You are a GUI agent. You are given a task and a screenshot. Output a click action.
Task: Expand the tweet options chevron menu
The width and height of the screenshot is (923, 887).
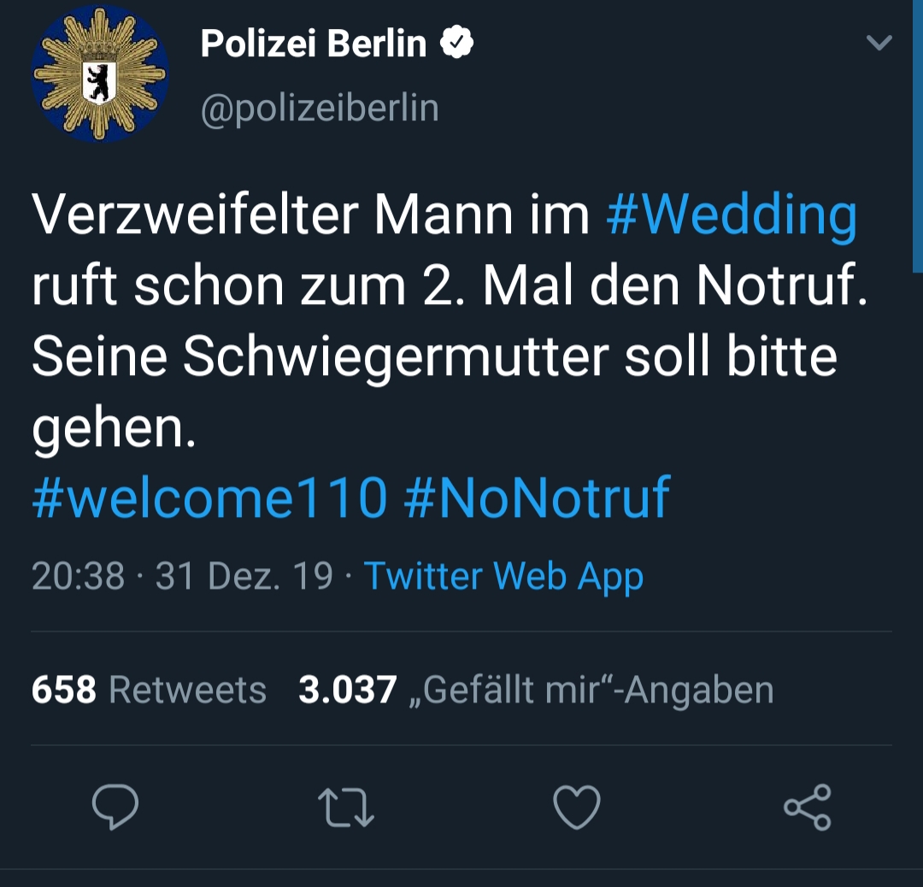point(879,43)
